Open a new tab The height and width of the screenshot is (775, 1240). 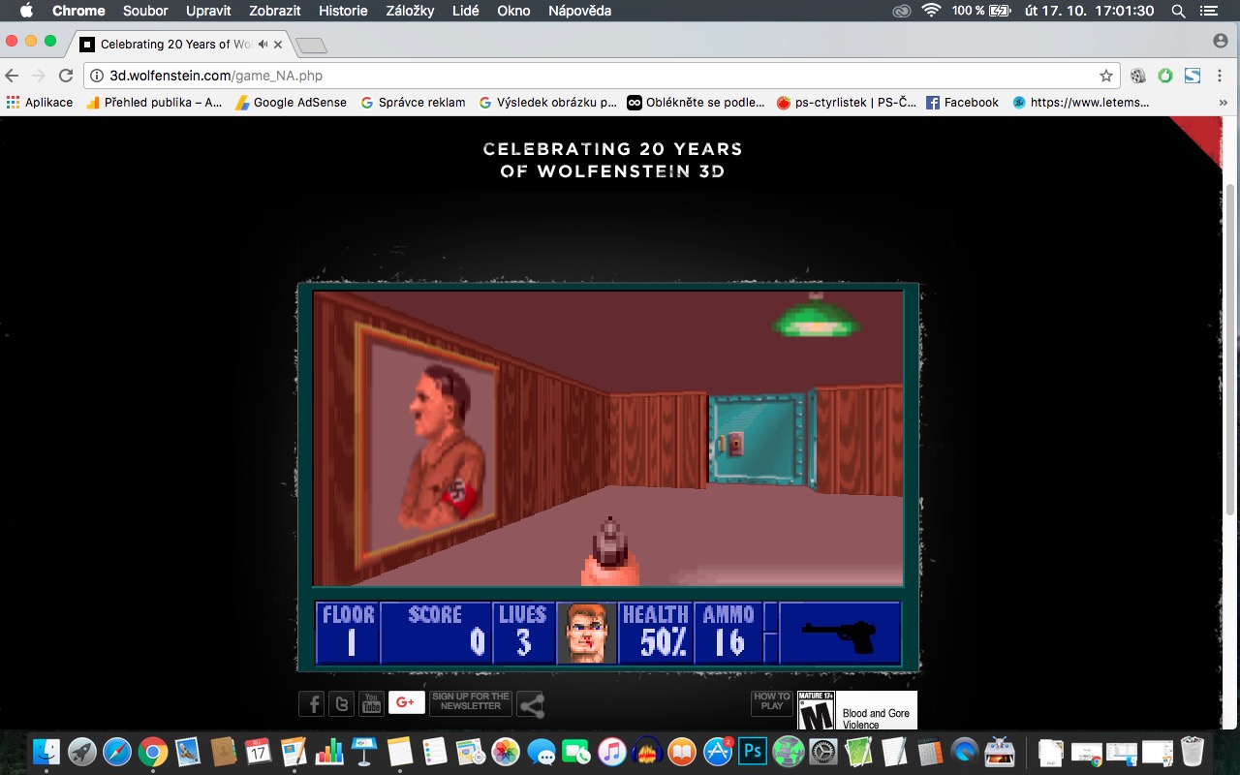(x=311, y=46)
